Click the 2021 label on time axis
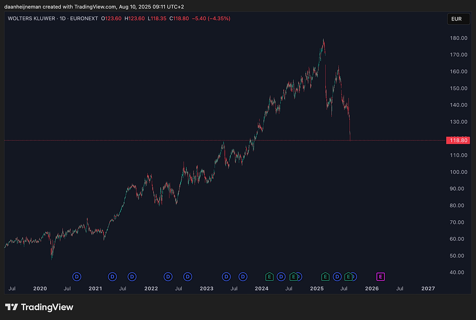476x320 pixels. pyautogui.click(x=95, y=288)
